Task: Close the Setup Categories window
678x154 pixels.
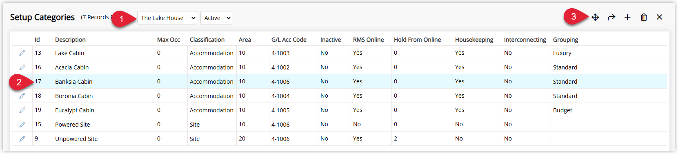Action: click(x=660, y=17)
